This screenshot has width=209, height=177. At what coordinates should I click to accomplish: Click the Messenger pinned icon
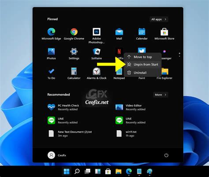(164, 52)
